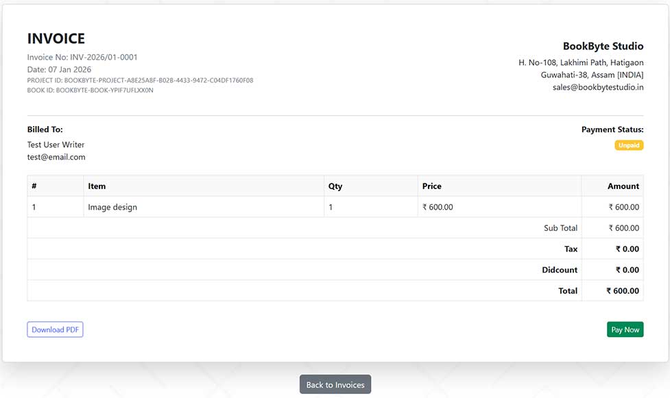This screenshot has height=398, width=670.
Task: Click the BookByte Studio company name
Action: point(603,47)
